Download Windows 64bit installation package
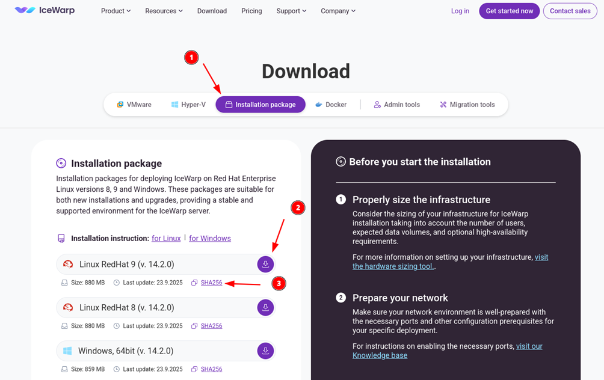 click(x=265, y=351)
